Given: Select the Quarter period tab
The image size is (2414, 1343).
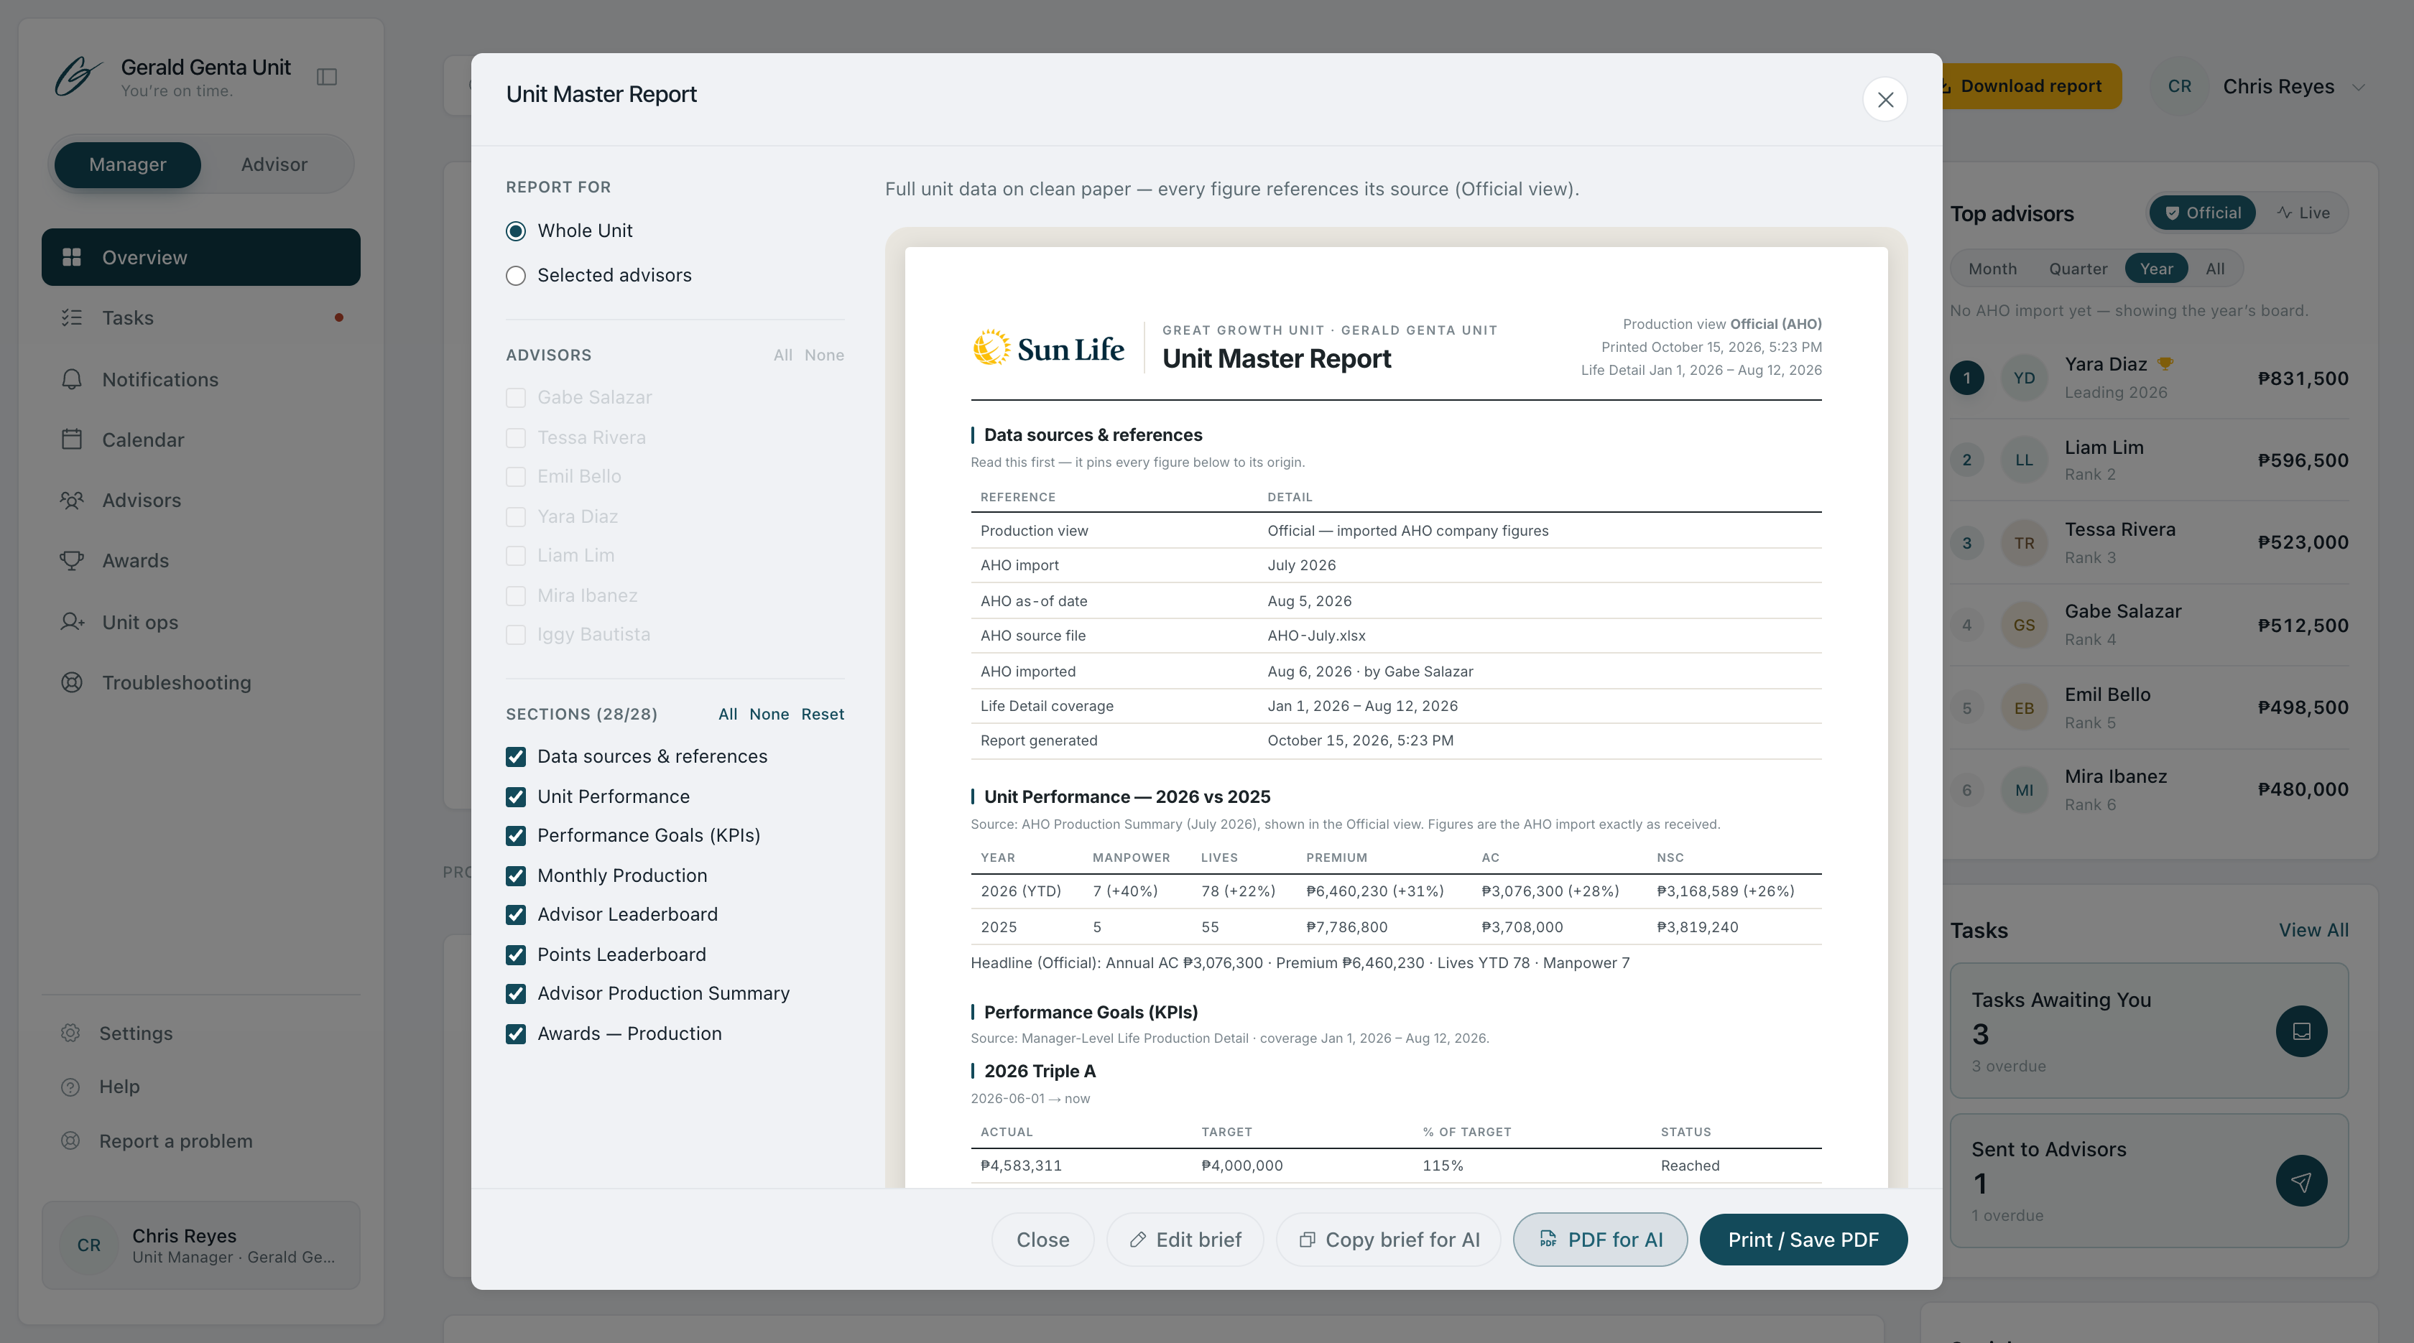Looking at the screenshot, I should click(x=2078, y=269).
